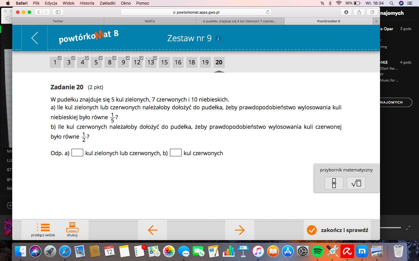Screen dimensions: 419x261
Task: Open Spotlight search in menu bar
Action: 392,3
